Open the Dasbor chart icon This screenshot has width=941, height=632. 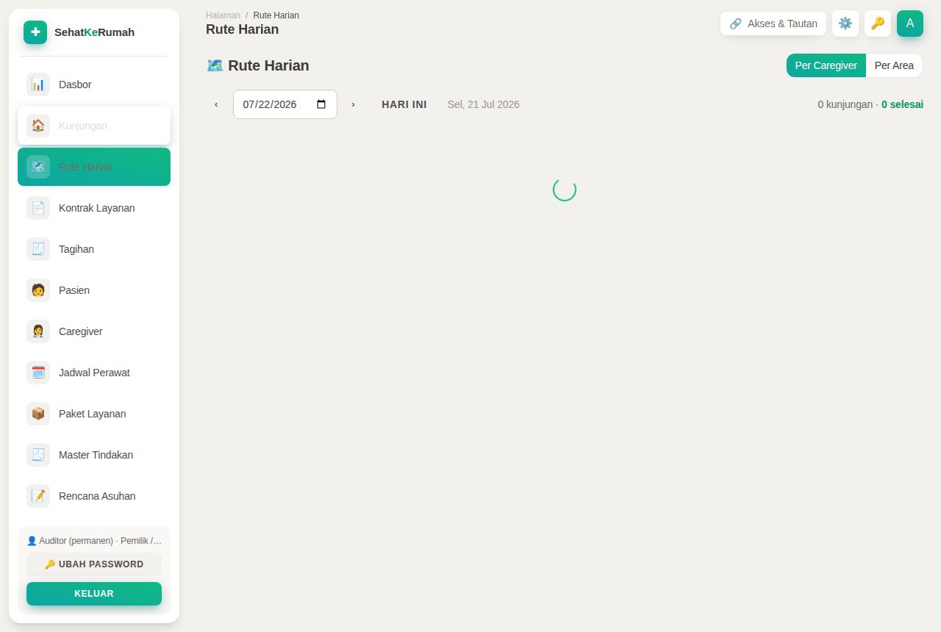38,85
